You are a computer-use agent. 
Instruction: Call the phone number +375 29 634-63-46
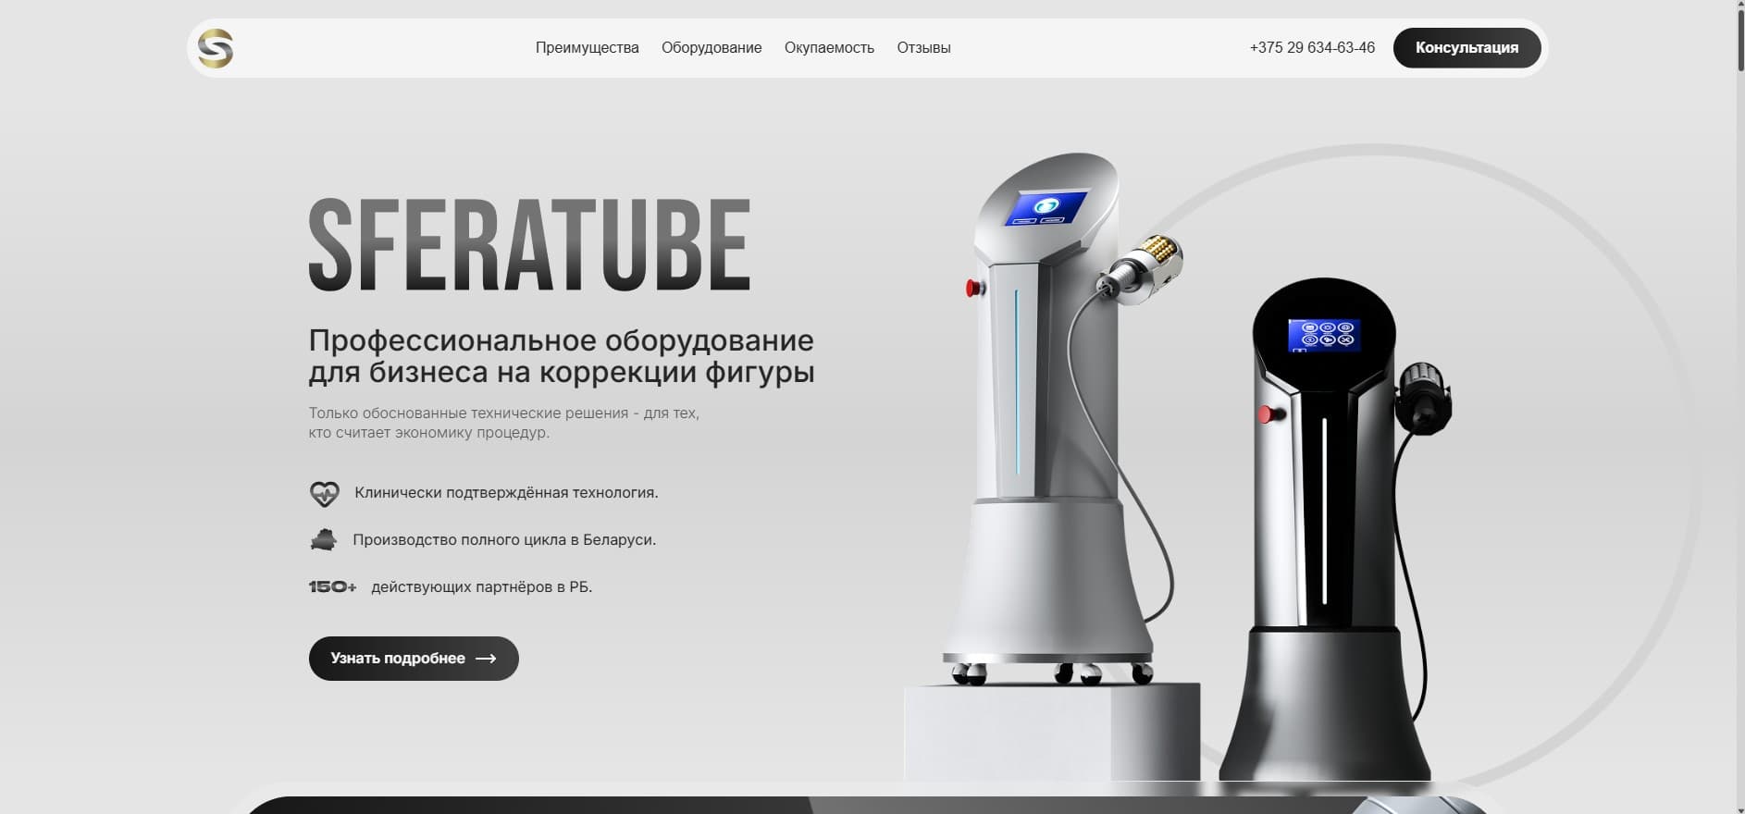[1312, 48]
